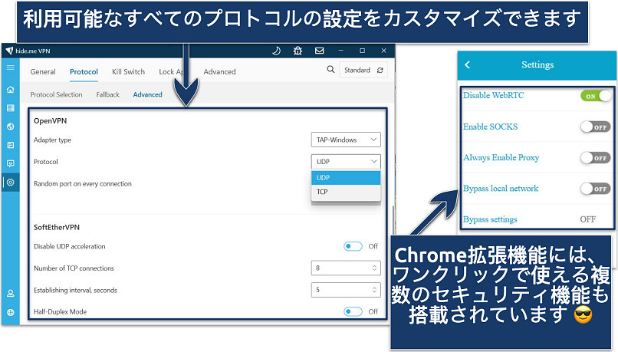The height and width of the screenshot is (352, 618).
Task: Toggle Half-Duplex Mode switch
Action: (x=353, y=312)
